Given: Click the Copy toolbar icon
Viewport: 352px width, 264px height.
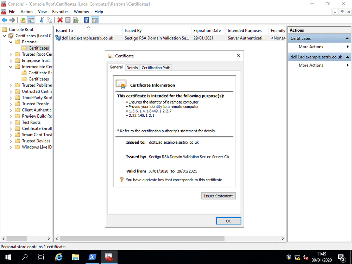Looking at the screenshot, I should click(49, 20).
